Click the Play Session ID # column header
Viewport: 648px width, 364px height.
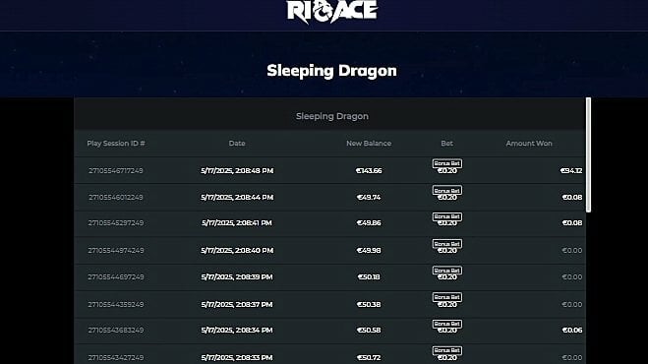click(x=116, y=143)
